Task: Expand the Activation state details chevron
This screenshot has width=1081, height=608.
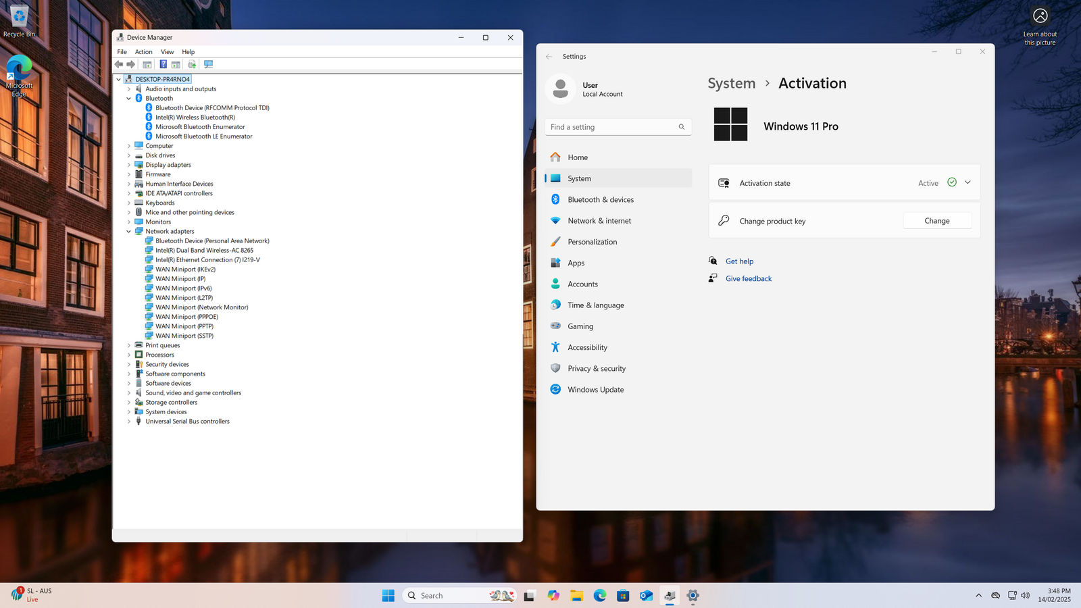Action: point(967,182)
